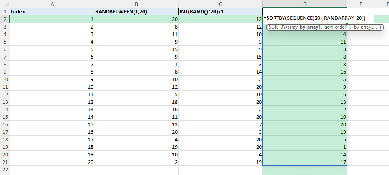Select column D header
Screen dimensions: 389x175
click(305, 4)
